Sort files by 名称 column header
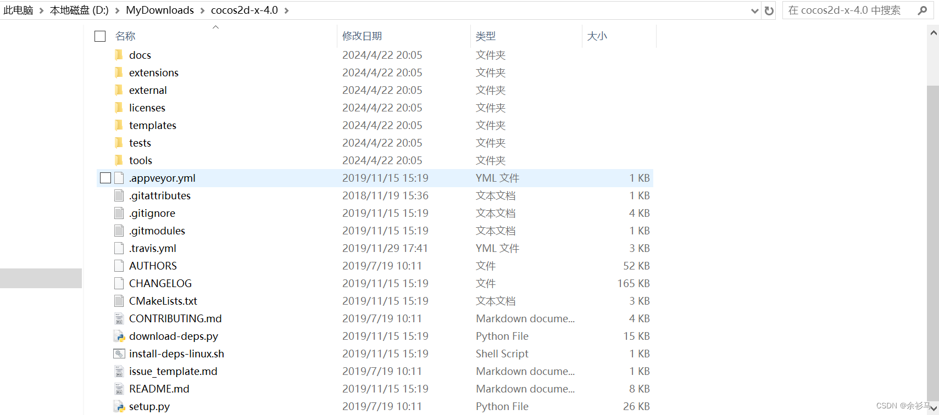 [125, 36]
